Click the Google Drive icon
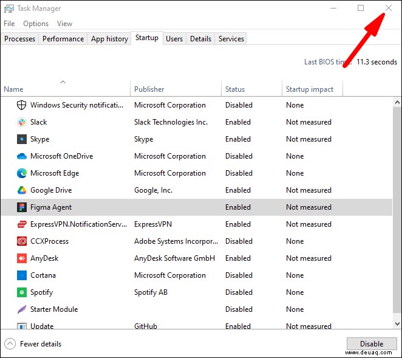402x358 pixels. 21,190
